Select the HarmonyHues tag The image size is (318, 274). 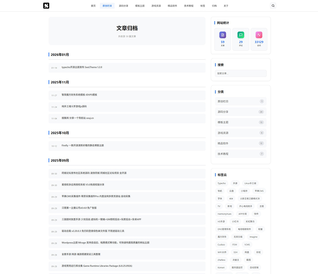(224, 214)
